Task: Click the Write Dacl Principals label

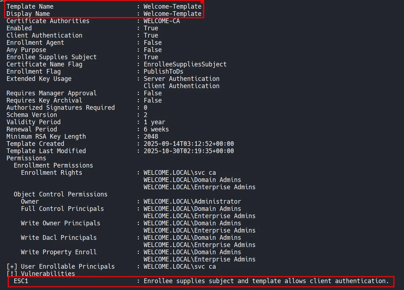Action: tap(58, 238)
